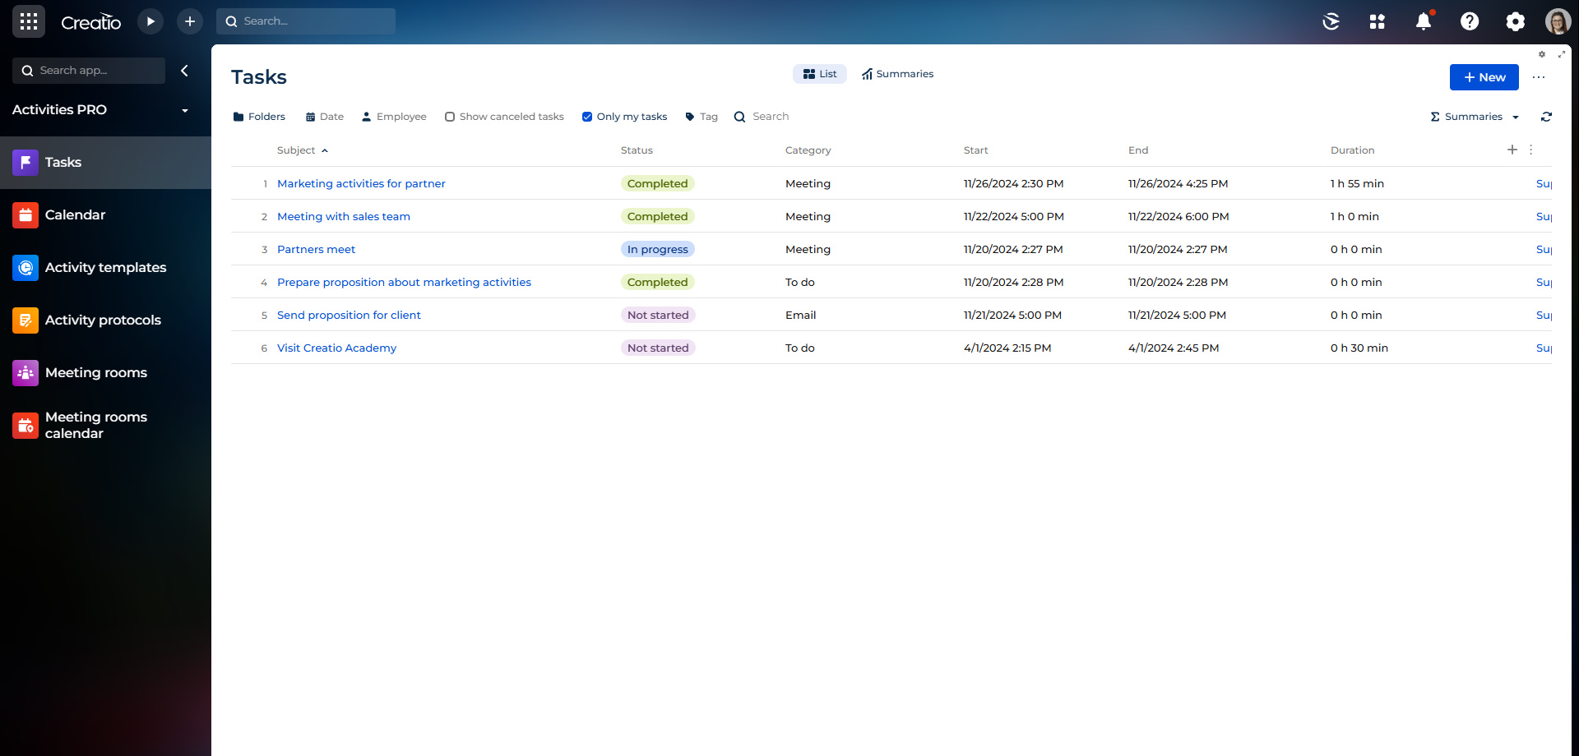Open the notifications bell

click(x=1424, y=21)
